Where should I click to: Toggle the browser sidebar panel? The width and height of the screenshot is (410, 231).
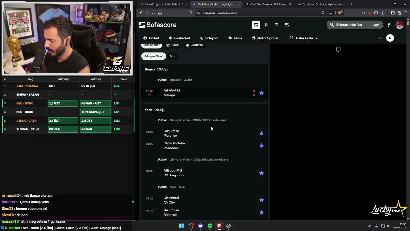[393, 13]
